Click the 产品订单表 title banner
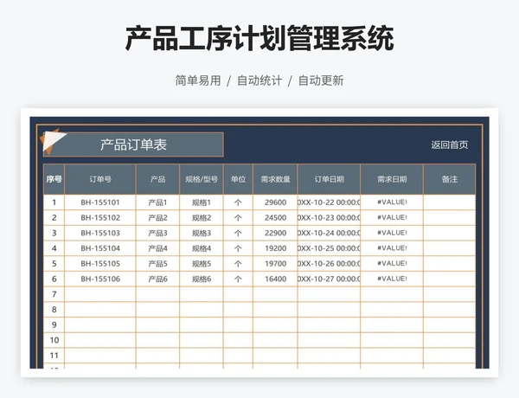Screen dimensions: 519x398 click(x=133, y=144)
